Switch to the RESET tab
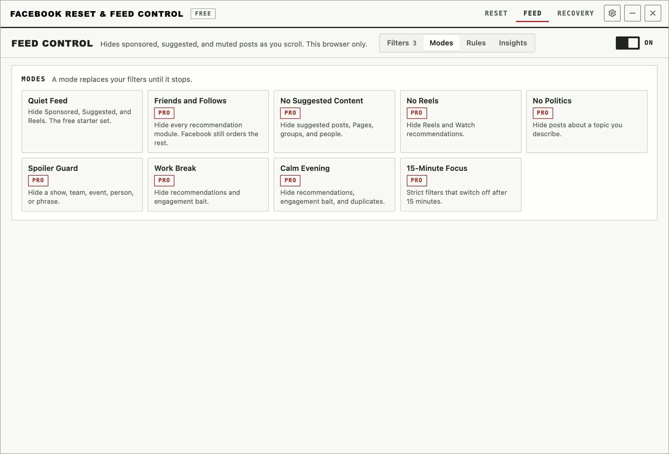Screen dimensions: 669x454 point(496,13)
